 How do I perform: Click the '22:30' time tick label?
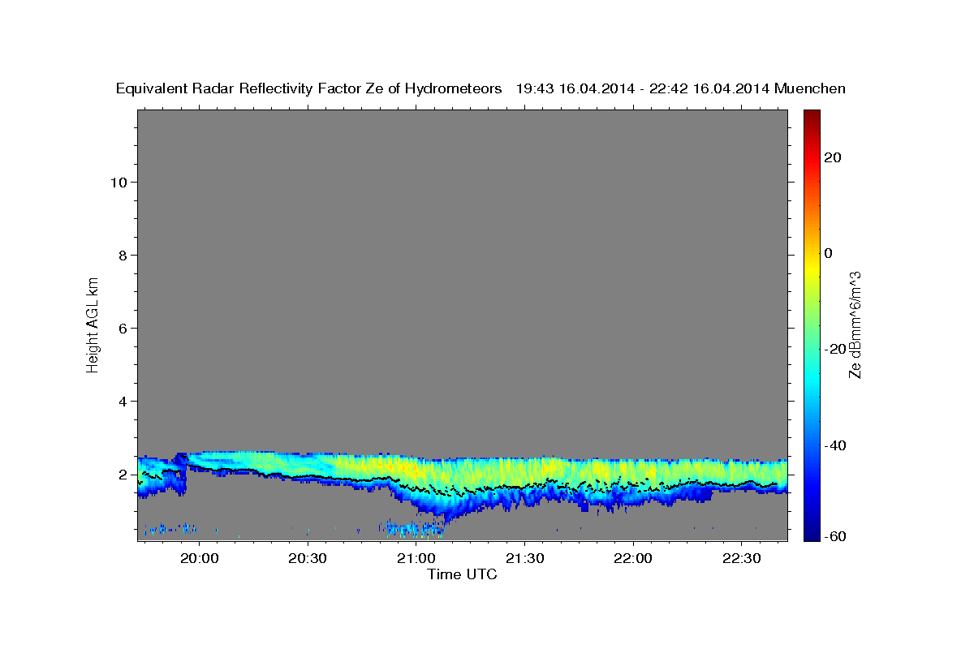[x=741, y=558]
